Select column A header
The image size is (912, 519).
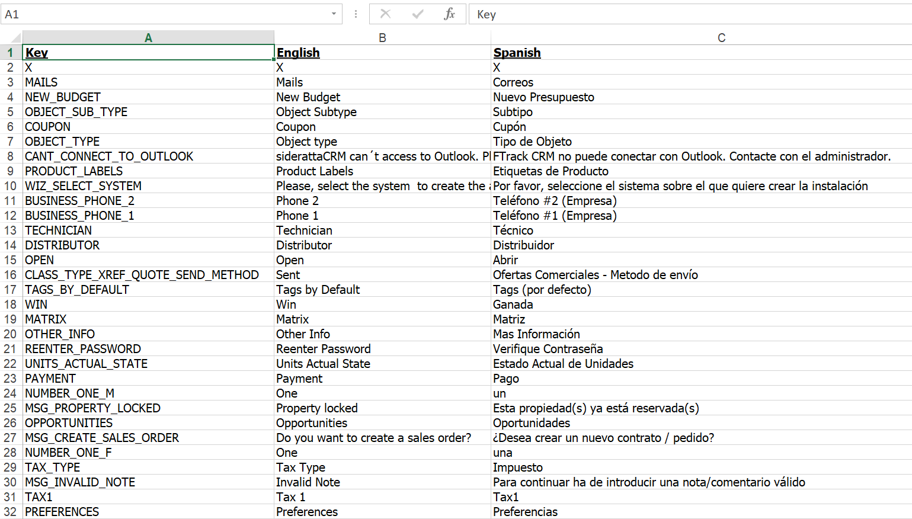(148, 38)
